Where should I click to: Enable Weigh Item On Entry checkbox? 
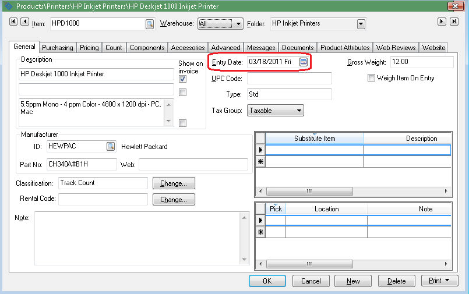point(371,78)
